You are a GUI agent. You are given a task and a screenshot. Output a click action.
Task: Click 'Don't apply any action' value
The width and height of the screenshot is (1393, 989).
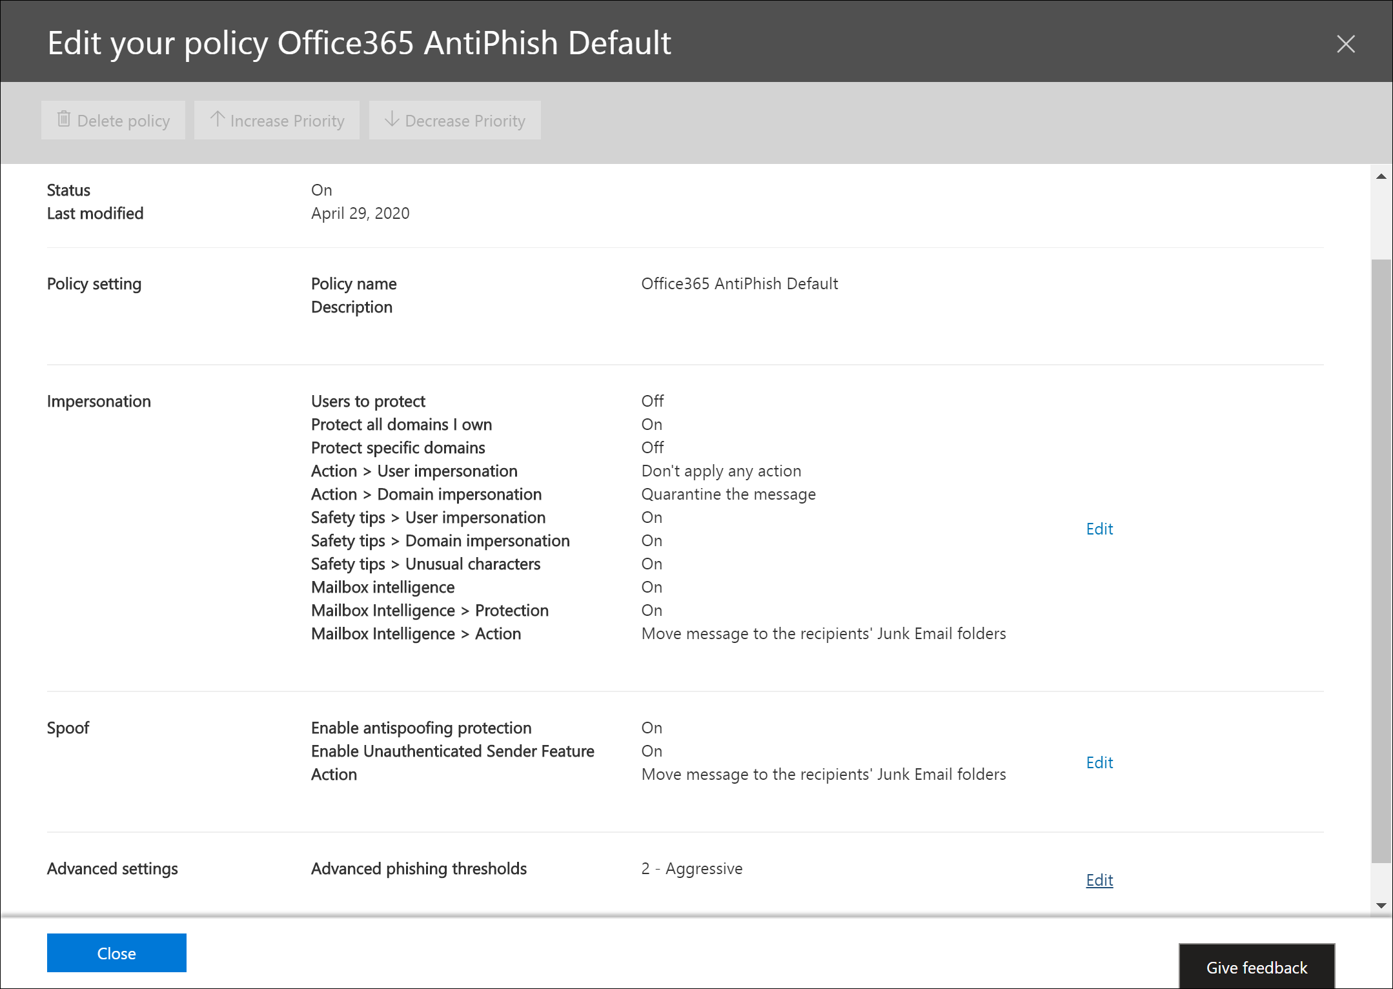721,471
